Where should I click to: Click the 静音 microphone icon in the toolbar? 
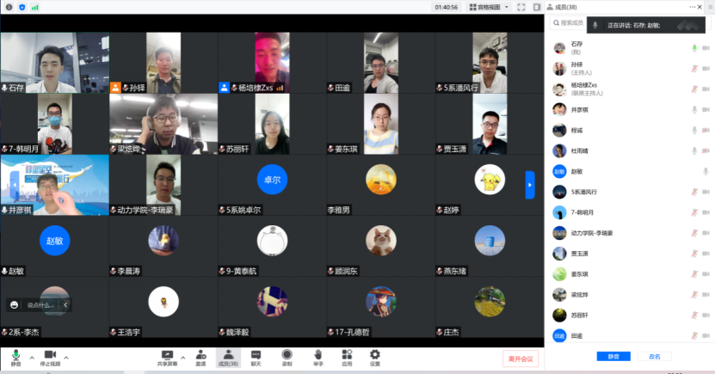[x=15, y=354]
